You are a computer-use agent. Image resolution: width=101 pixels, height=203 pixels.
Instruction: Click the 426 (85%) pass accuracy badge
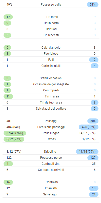[x=89, y=127]
